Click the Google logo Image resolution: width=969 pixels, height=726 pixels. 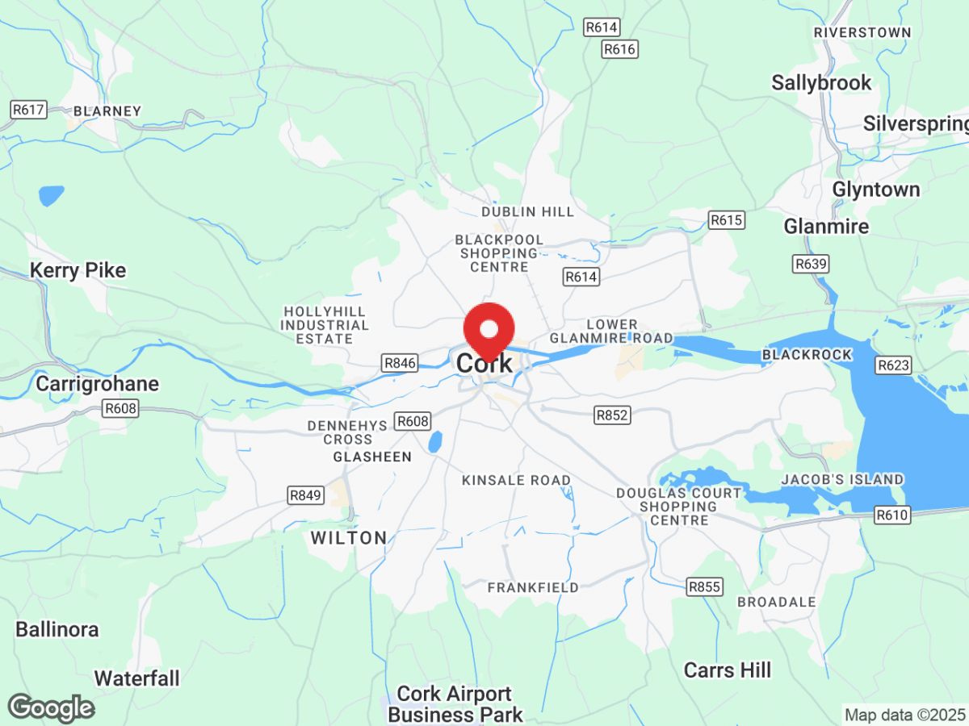50,708
